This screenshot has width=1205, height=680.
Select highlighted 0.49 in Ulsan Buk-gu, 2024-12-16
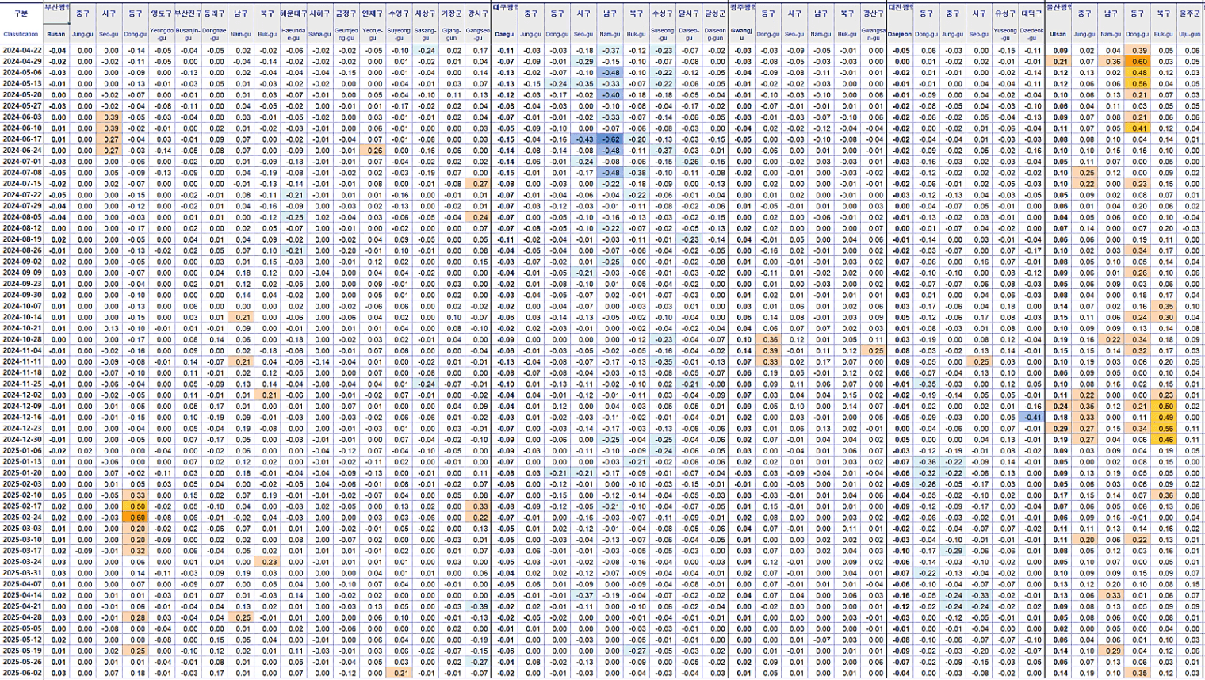pyautogui.click(x=1164, y=416)
